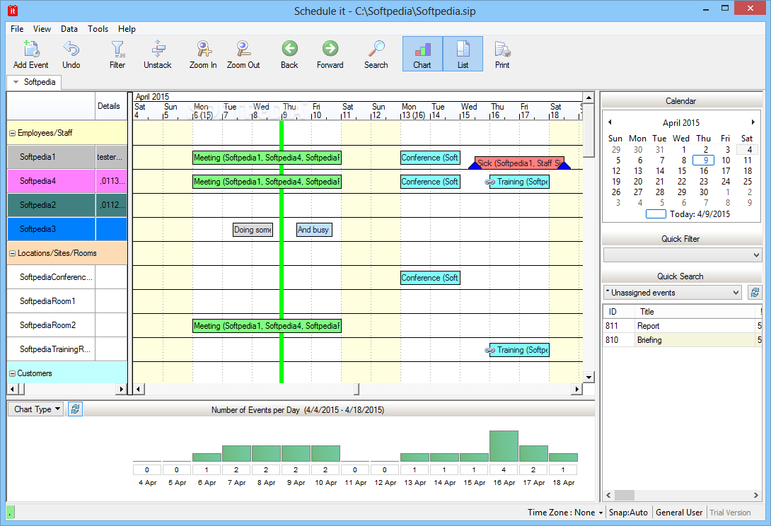Select the Report row with ID 811
771x526 pixels.
coord(683,325)
